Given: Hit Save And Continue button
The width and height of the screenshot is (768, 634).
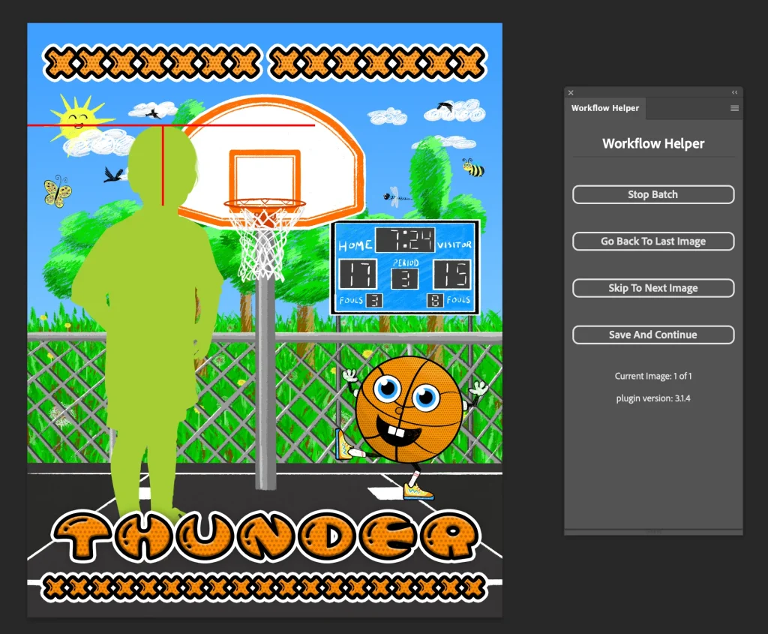Looking at the screenshot, I should coord(652,335).
